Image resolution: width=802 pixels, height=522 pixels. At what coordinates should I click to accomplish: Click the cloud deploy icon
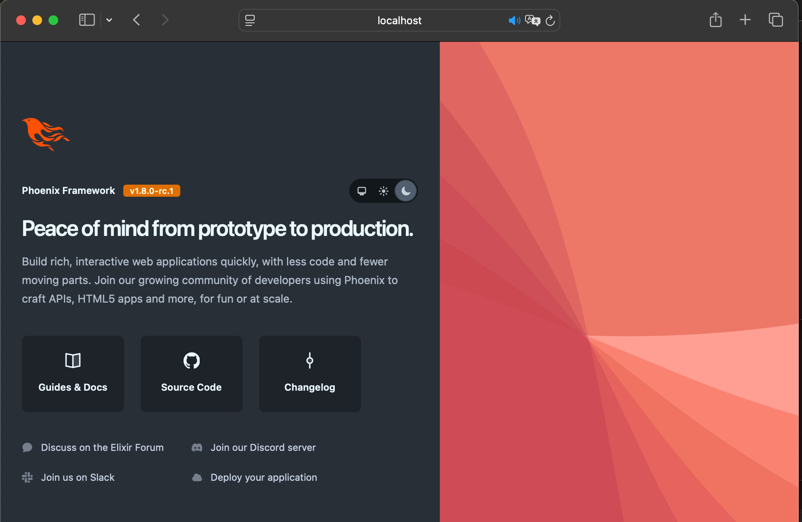(x=197, y=478)
